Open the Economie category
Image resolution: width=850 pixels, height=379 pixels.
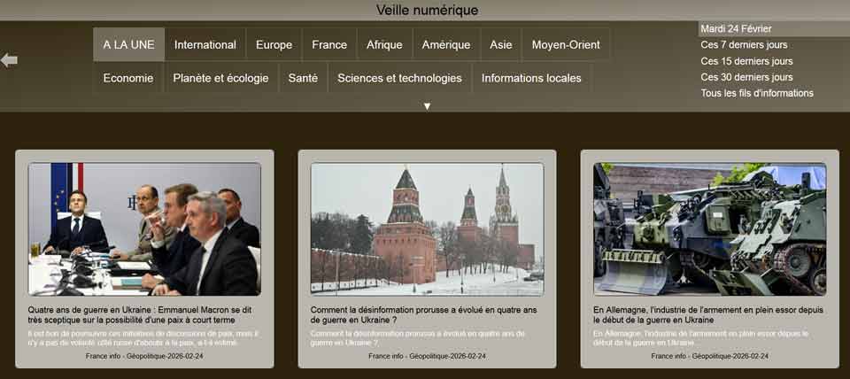click(128, 78)
